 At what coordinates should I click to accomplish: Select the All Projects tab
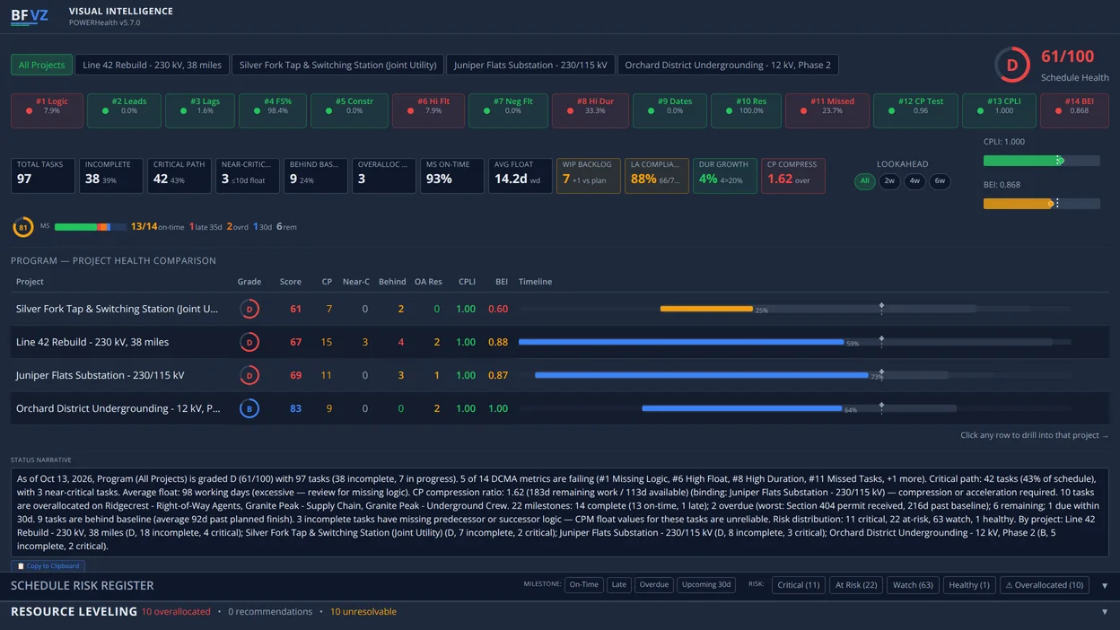pyautogui.click(x=41, y=65)
